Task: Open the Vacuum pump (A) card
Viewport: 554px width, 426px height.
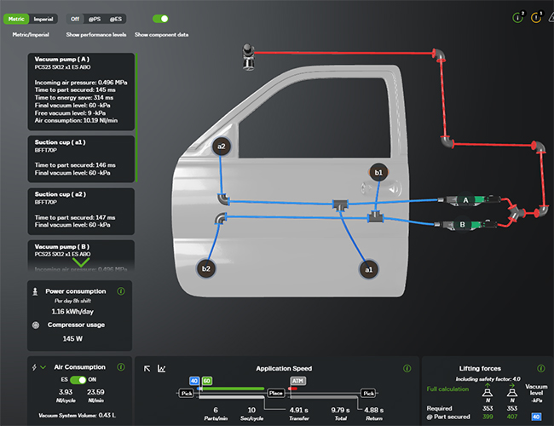Action: click(x=81, y=91)
